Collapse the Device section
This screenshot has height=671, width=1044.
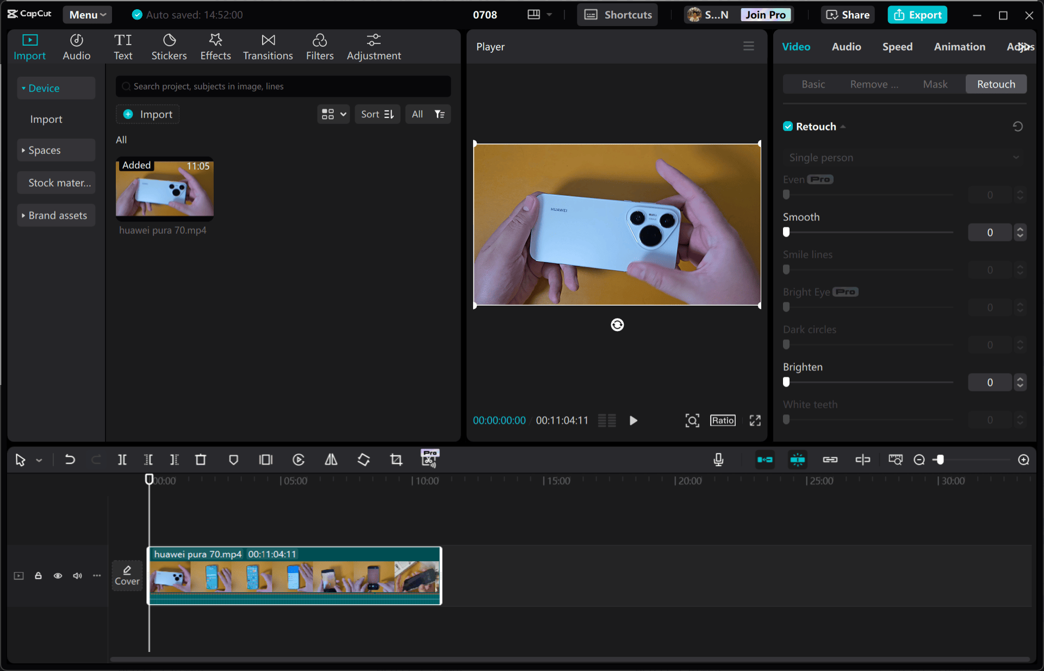[x=56, y=88]
